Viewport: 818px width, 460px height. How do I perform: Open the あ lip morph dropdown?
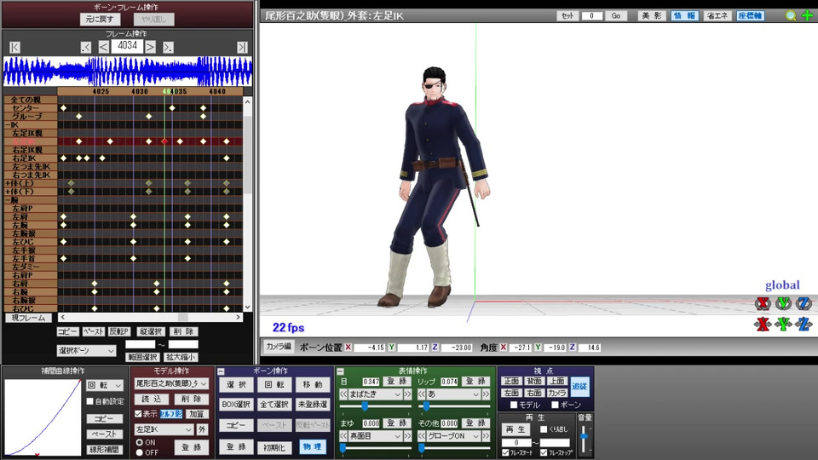click(x=453, y=394)
